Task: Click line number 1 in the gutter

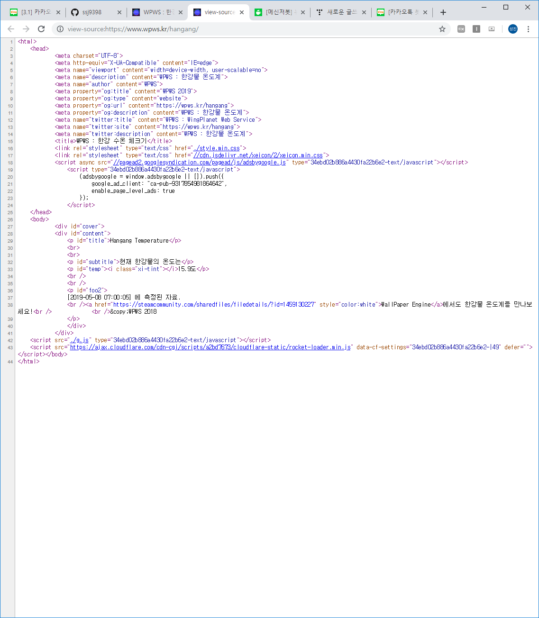Action: pos(11,42)
